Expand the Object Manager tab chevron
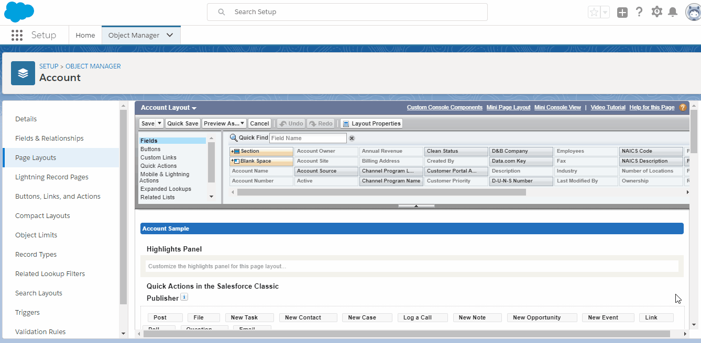 [x=170, y=35]
